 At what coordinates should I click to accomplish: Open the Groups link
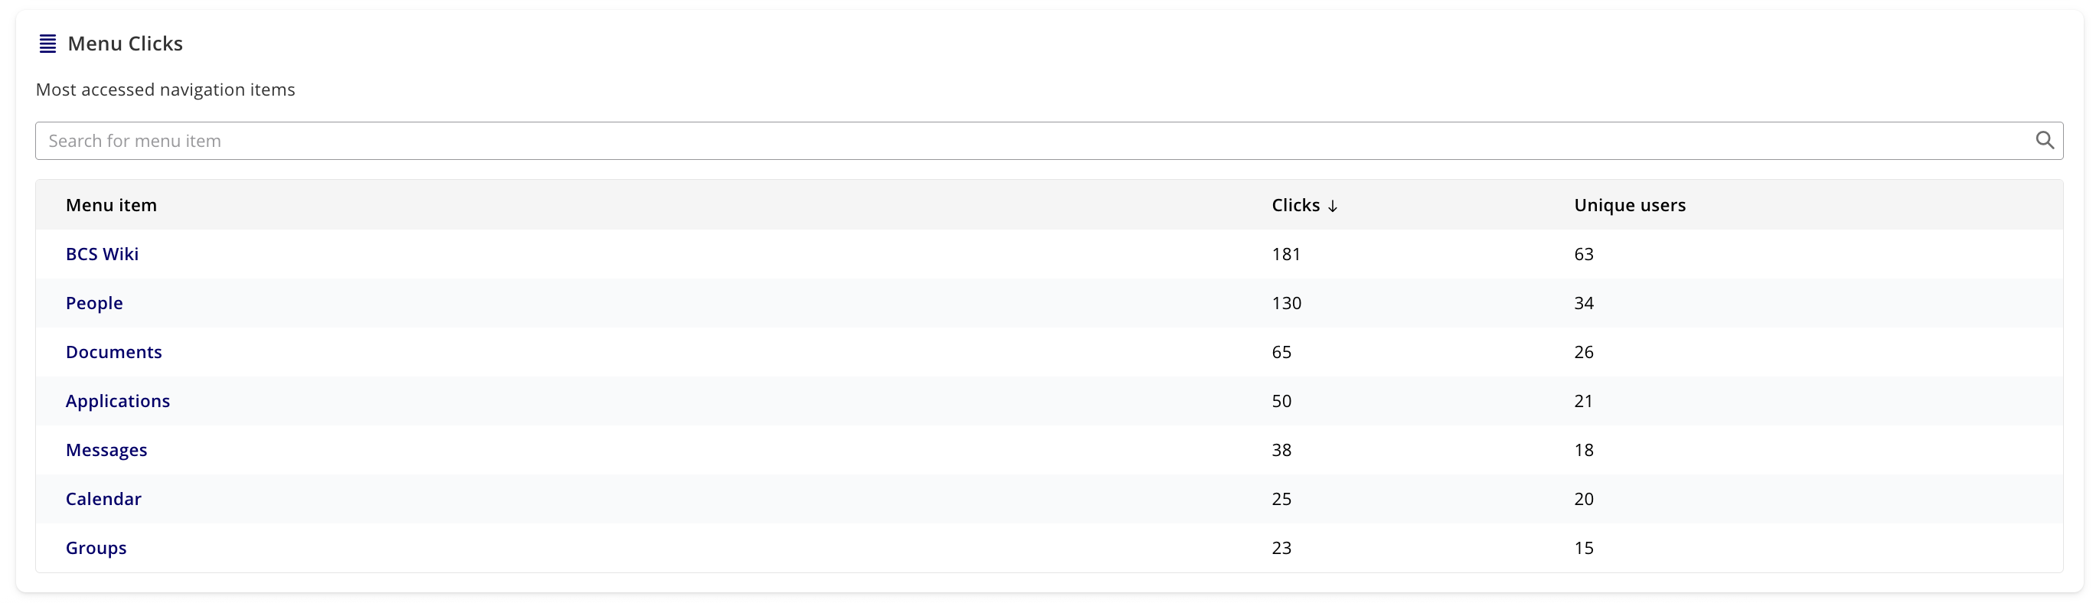96,548
